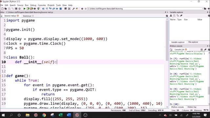The width and height of the screenshot is (210, 118).
Task: Click editor scrollbar up arrow
Action: click(167, 19)
